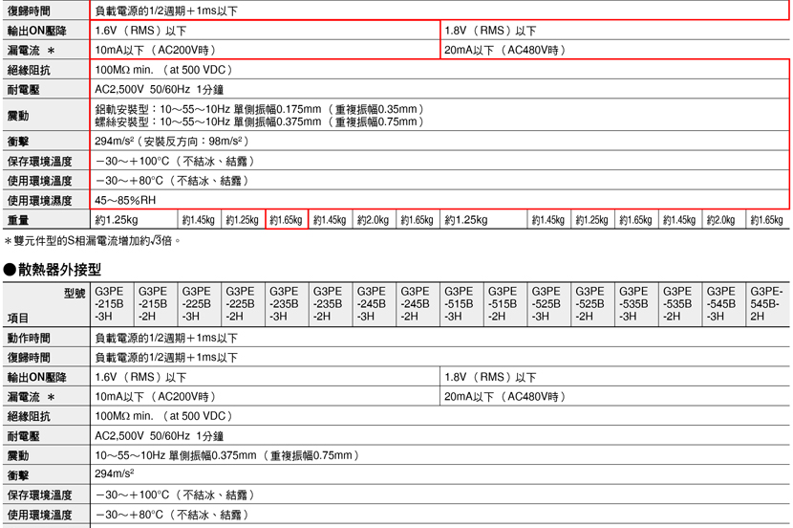
Task: Select 1.8V (RMS)以下 in the 散熱器外接型 table
Action: (x=490, y=377)
